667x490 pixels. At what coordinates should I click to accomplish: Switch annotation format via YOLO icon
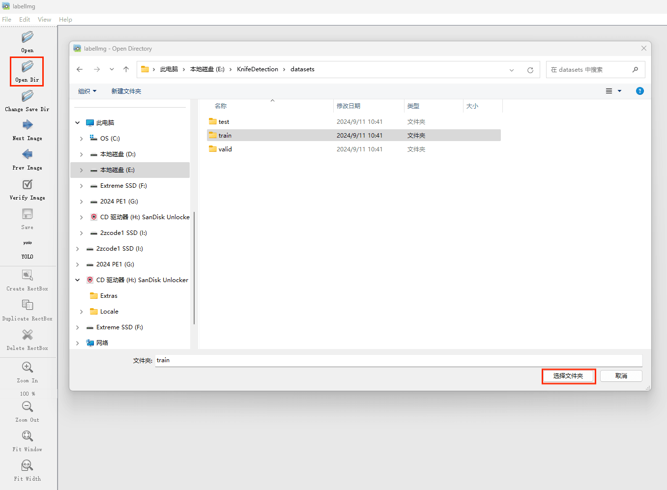click(27, 243)
